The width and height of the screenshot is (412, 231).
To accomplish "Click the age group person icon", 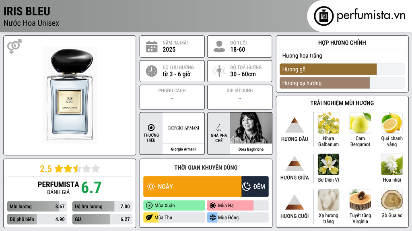I will click(219, 47).
